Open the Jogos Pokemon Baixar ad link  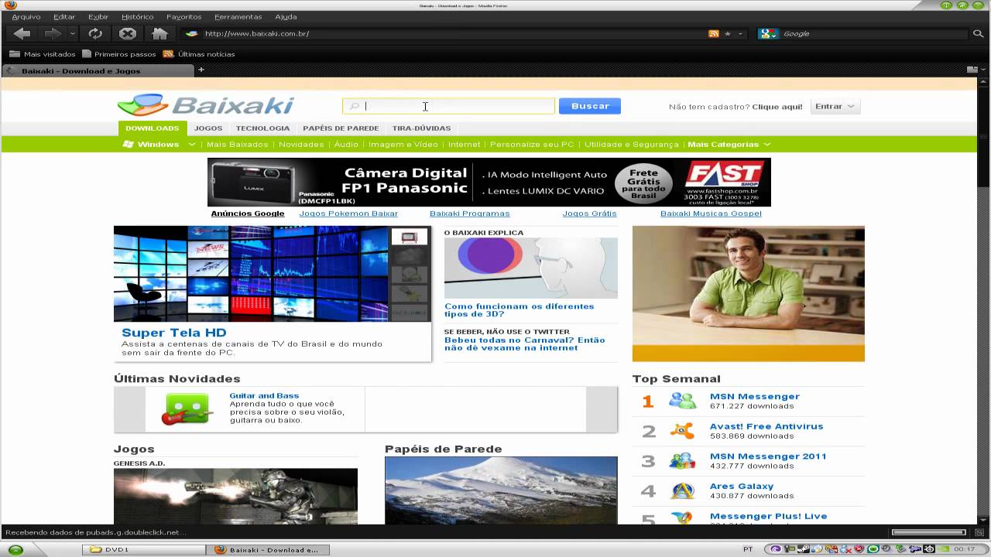click(348, 214)
